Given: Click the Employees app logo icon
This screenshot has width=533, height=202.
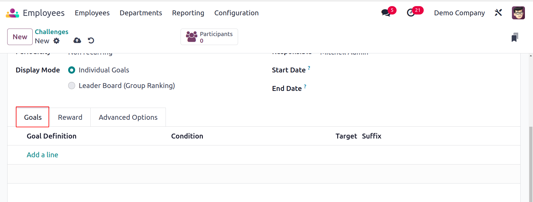Looking at the screenshot, I should tap(12, 13).
